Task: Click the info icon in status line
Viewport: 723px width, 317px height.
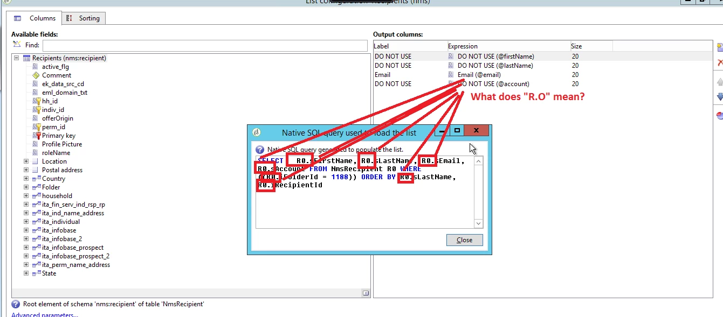Action: pyautogui.click(x=16, y=304)
